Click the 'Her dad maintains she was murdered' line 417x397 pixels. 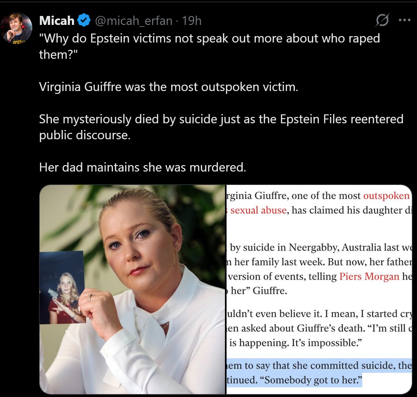[143, 167]
